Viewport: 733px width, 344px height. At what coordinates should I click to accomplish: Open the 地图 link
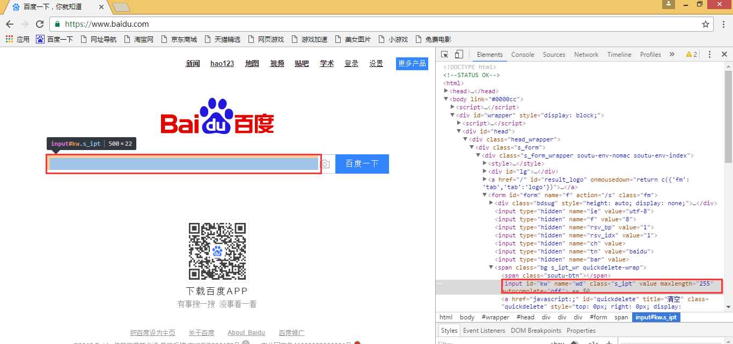252,63
